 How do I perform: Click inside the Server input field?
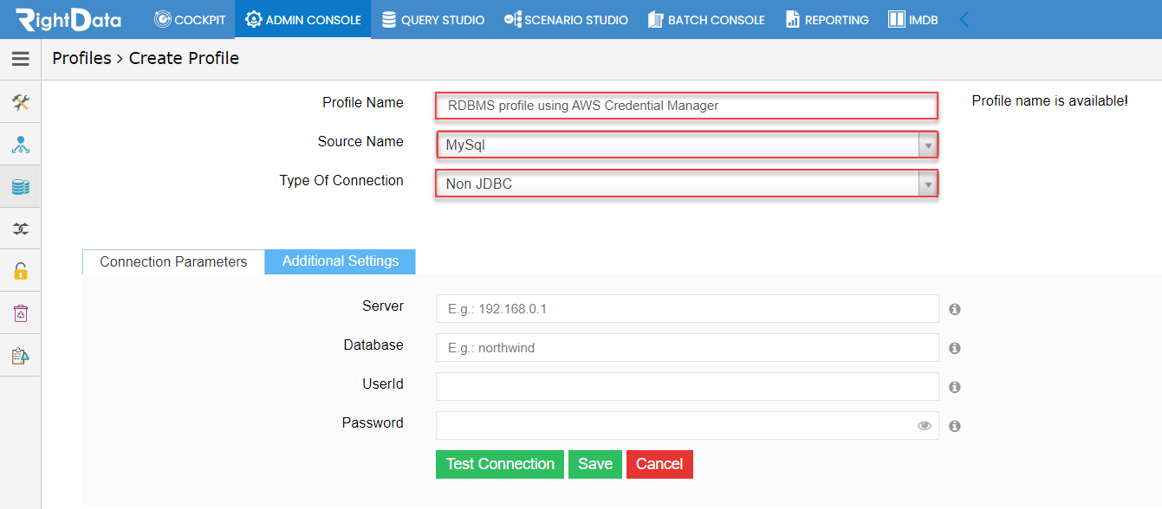(x=685, y=308)
